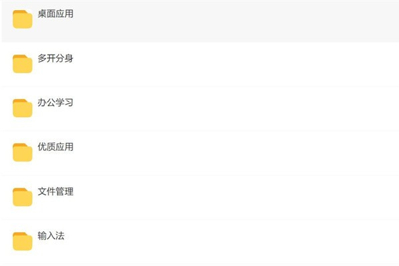Click the 文件管理 folder name
The height and width of the screenshot is (266, 399).
[x=56, y=192]
